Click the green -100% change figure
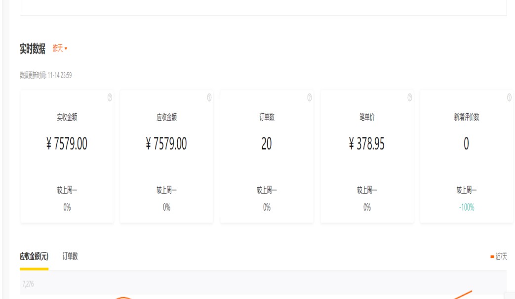The image size is (515, 299). (x=467, y=208)
